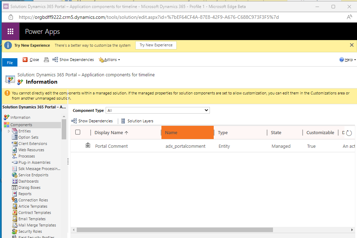Refresh the components grid

pos(349,133)
